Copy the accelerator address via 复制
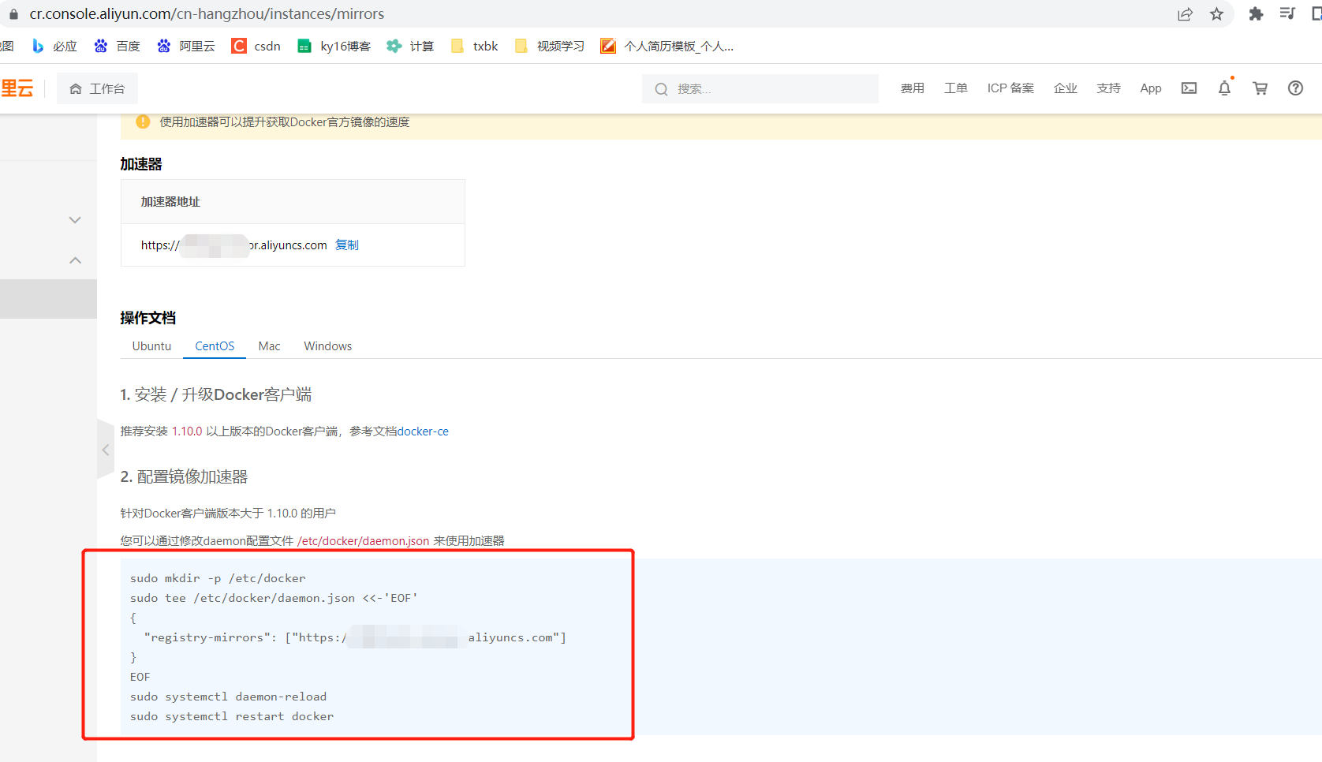1322x762 pixels. (347, 245)
